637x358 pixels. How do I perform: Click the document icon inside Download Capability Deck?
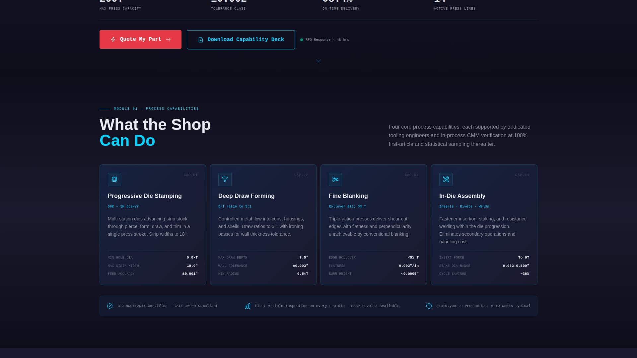(x=200, y=39)
